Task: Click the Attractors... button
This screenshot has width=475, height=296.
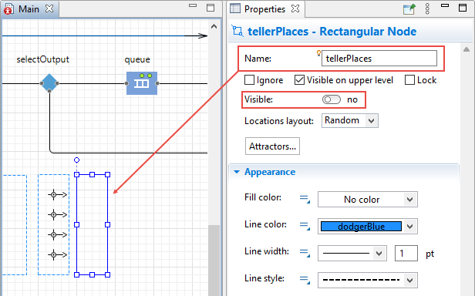Action: point(272,146)
